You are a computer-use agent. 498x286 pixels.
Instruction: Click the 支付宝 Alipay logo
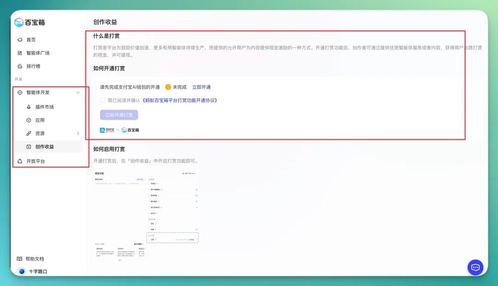tap(107, 130)
